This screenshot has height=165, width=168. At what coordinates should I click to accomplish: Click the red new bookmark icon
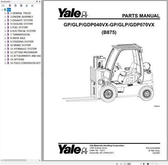point(10,6)
